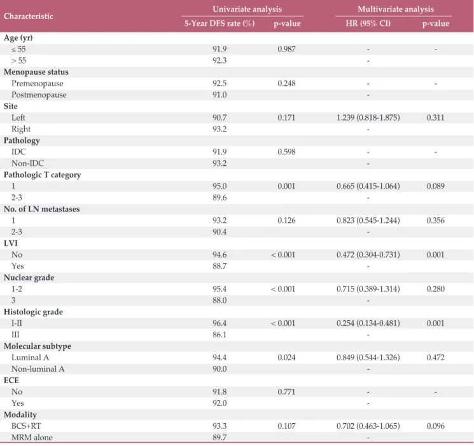Click the '5-Year DFS rate (%)' subheader

pos(220,24)
